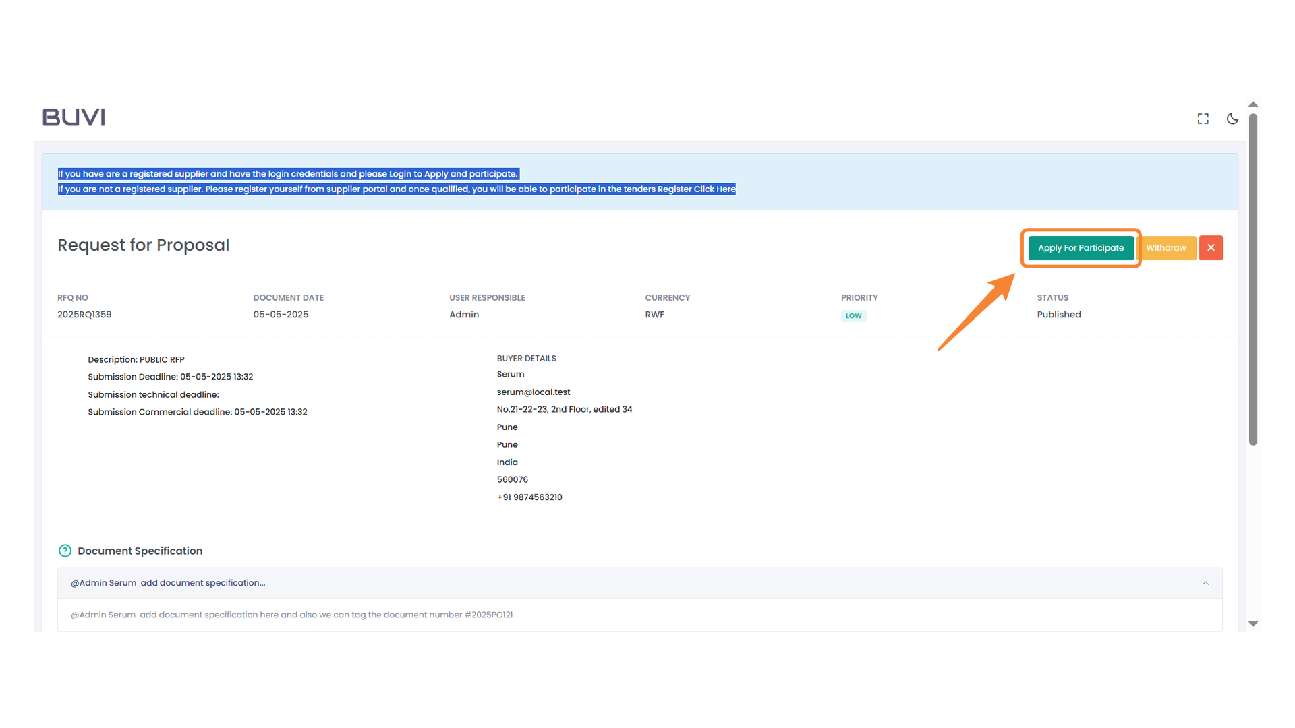Click the supplier email serum@local.test
Screen dimensions: 1295x728
[533, 392]
